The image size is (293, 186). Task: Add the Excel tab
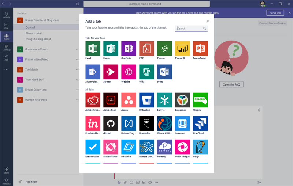[93, 49]
